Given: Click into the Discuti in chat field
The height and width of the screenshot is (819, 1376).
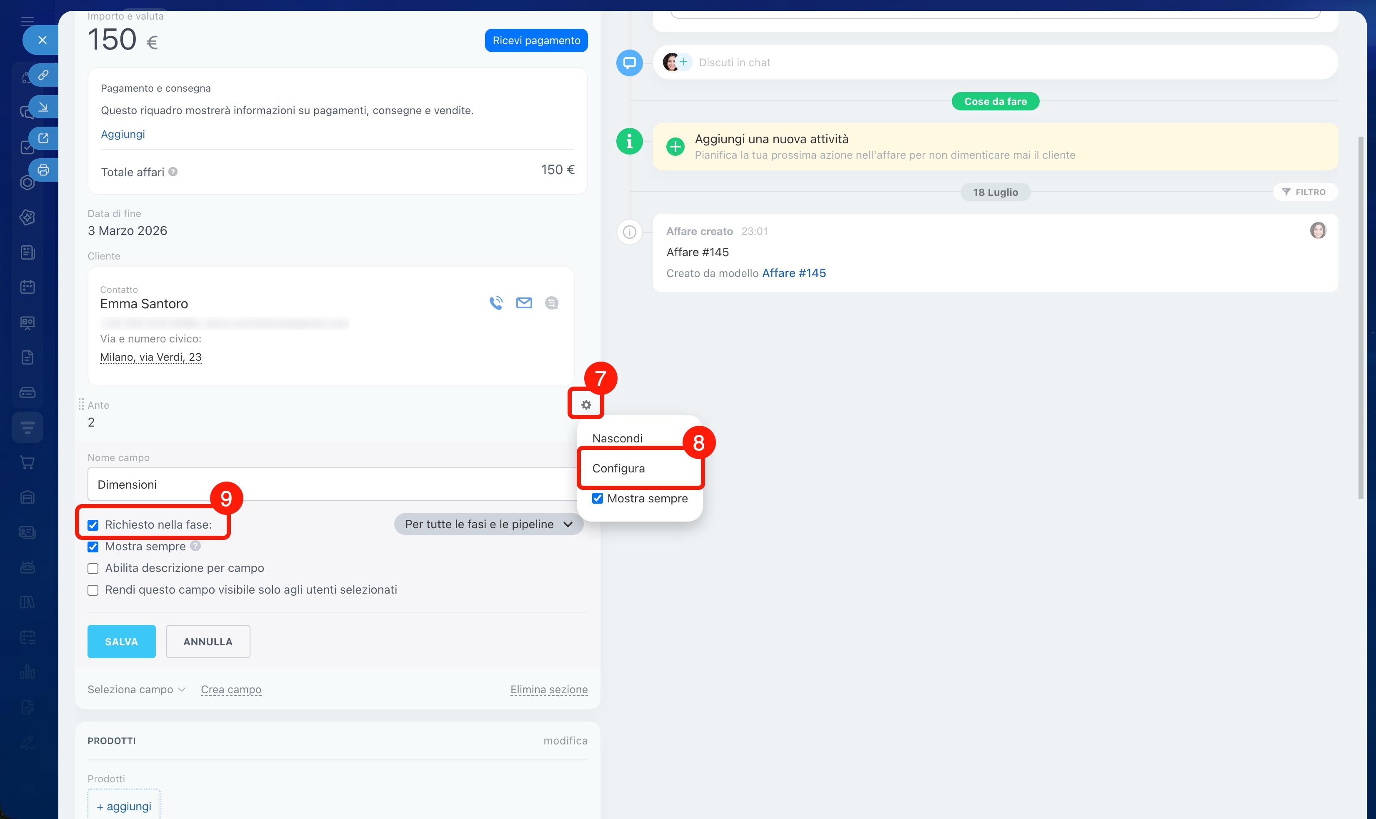Looking at the screenshot, I should pyautogui.click(x=995, y=62).
